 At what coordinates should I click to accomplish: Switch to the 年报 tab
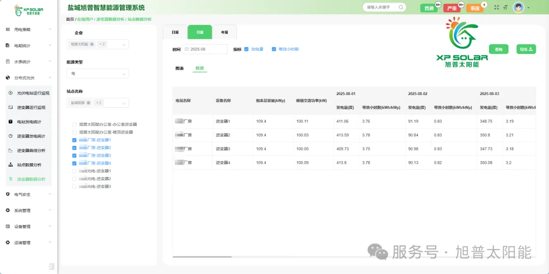click(x=225, y=32)
